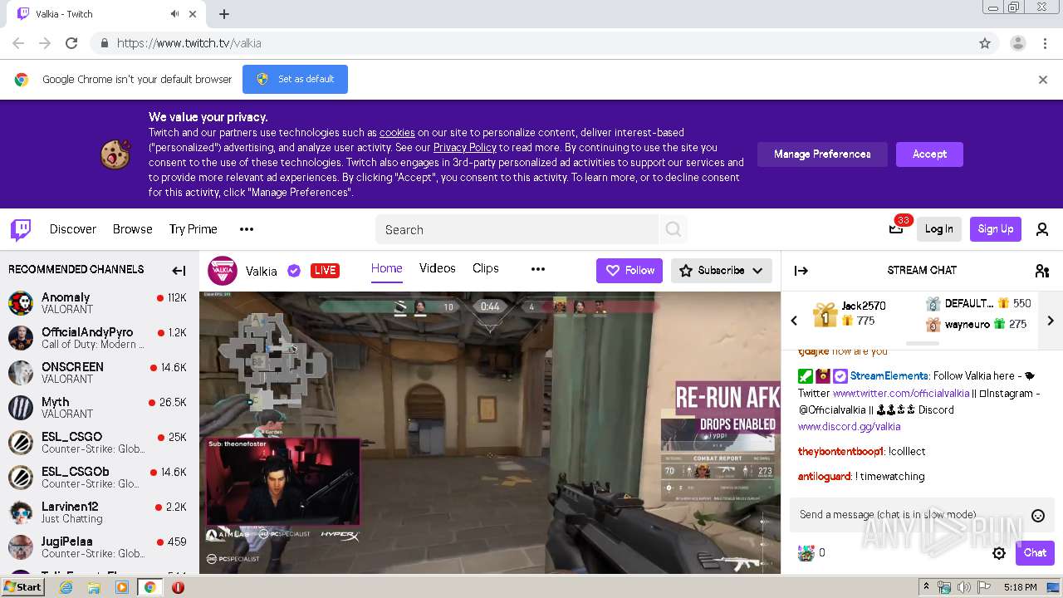
Task: Click Sign Up button
Action: pyautogui.click(x=995, y=229)
